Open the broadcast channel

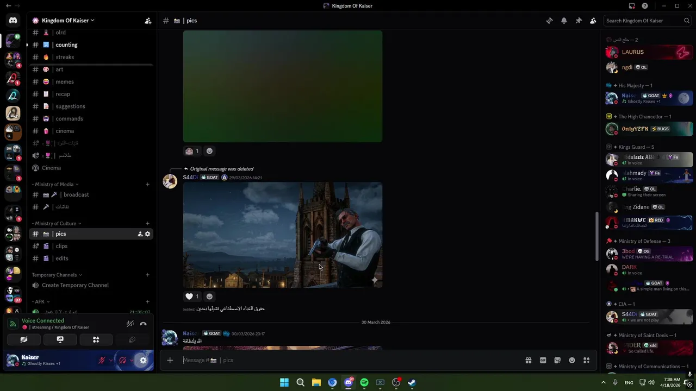point(91,195)
